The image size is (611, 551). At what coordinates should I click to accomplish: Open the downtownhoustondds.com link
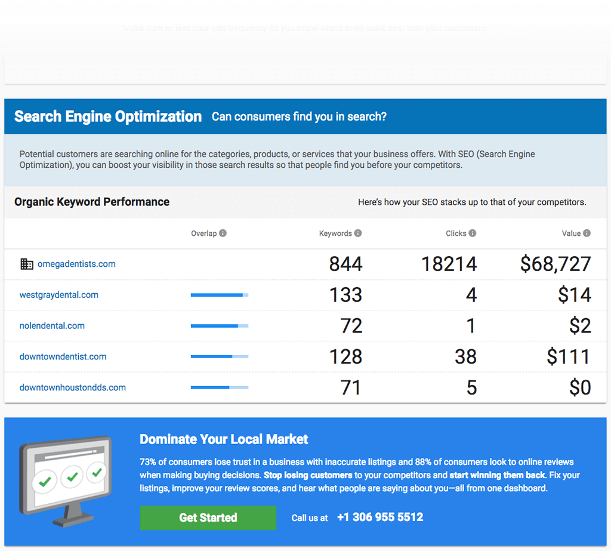(72, 387)
